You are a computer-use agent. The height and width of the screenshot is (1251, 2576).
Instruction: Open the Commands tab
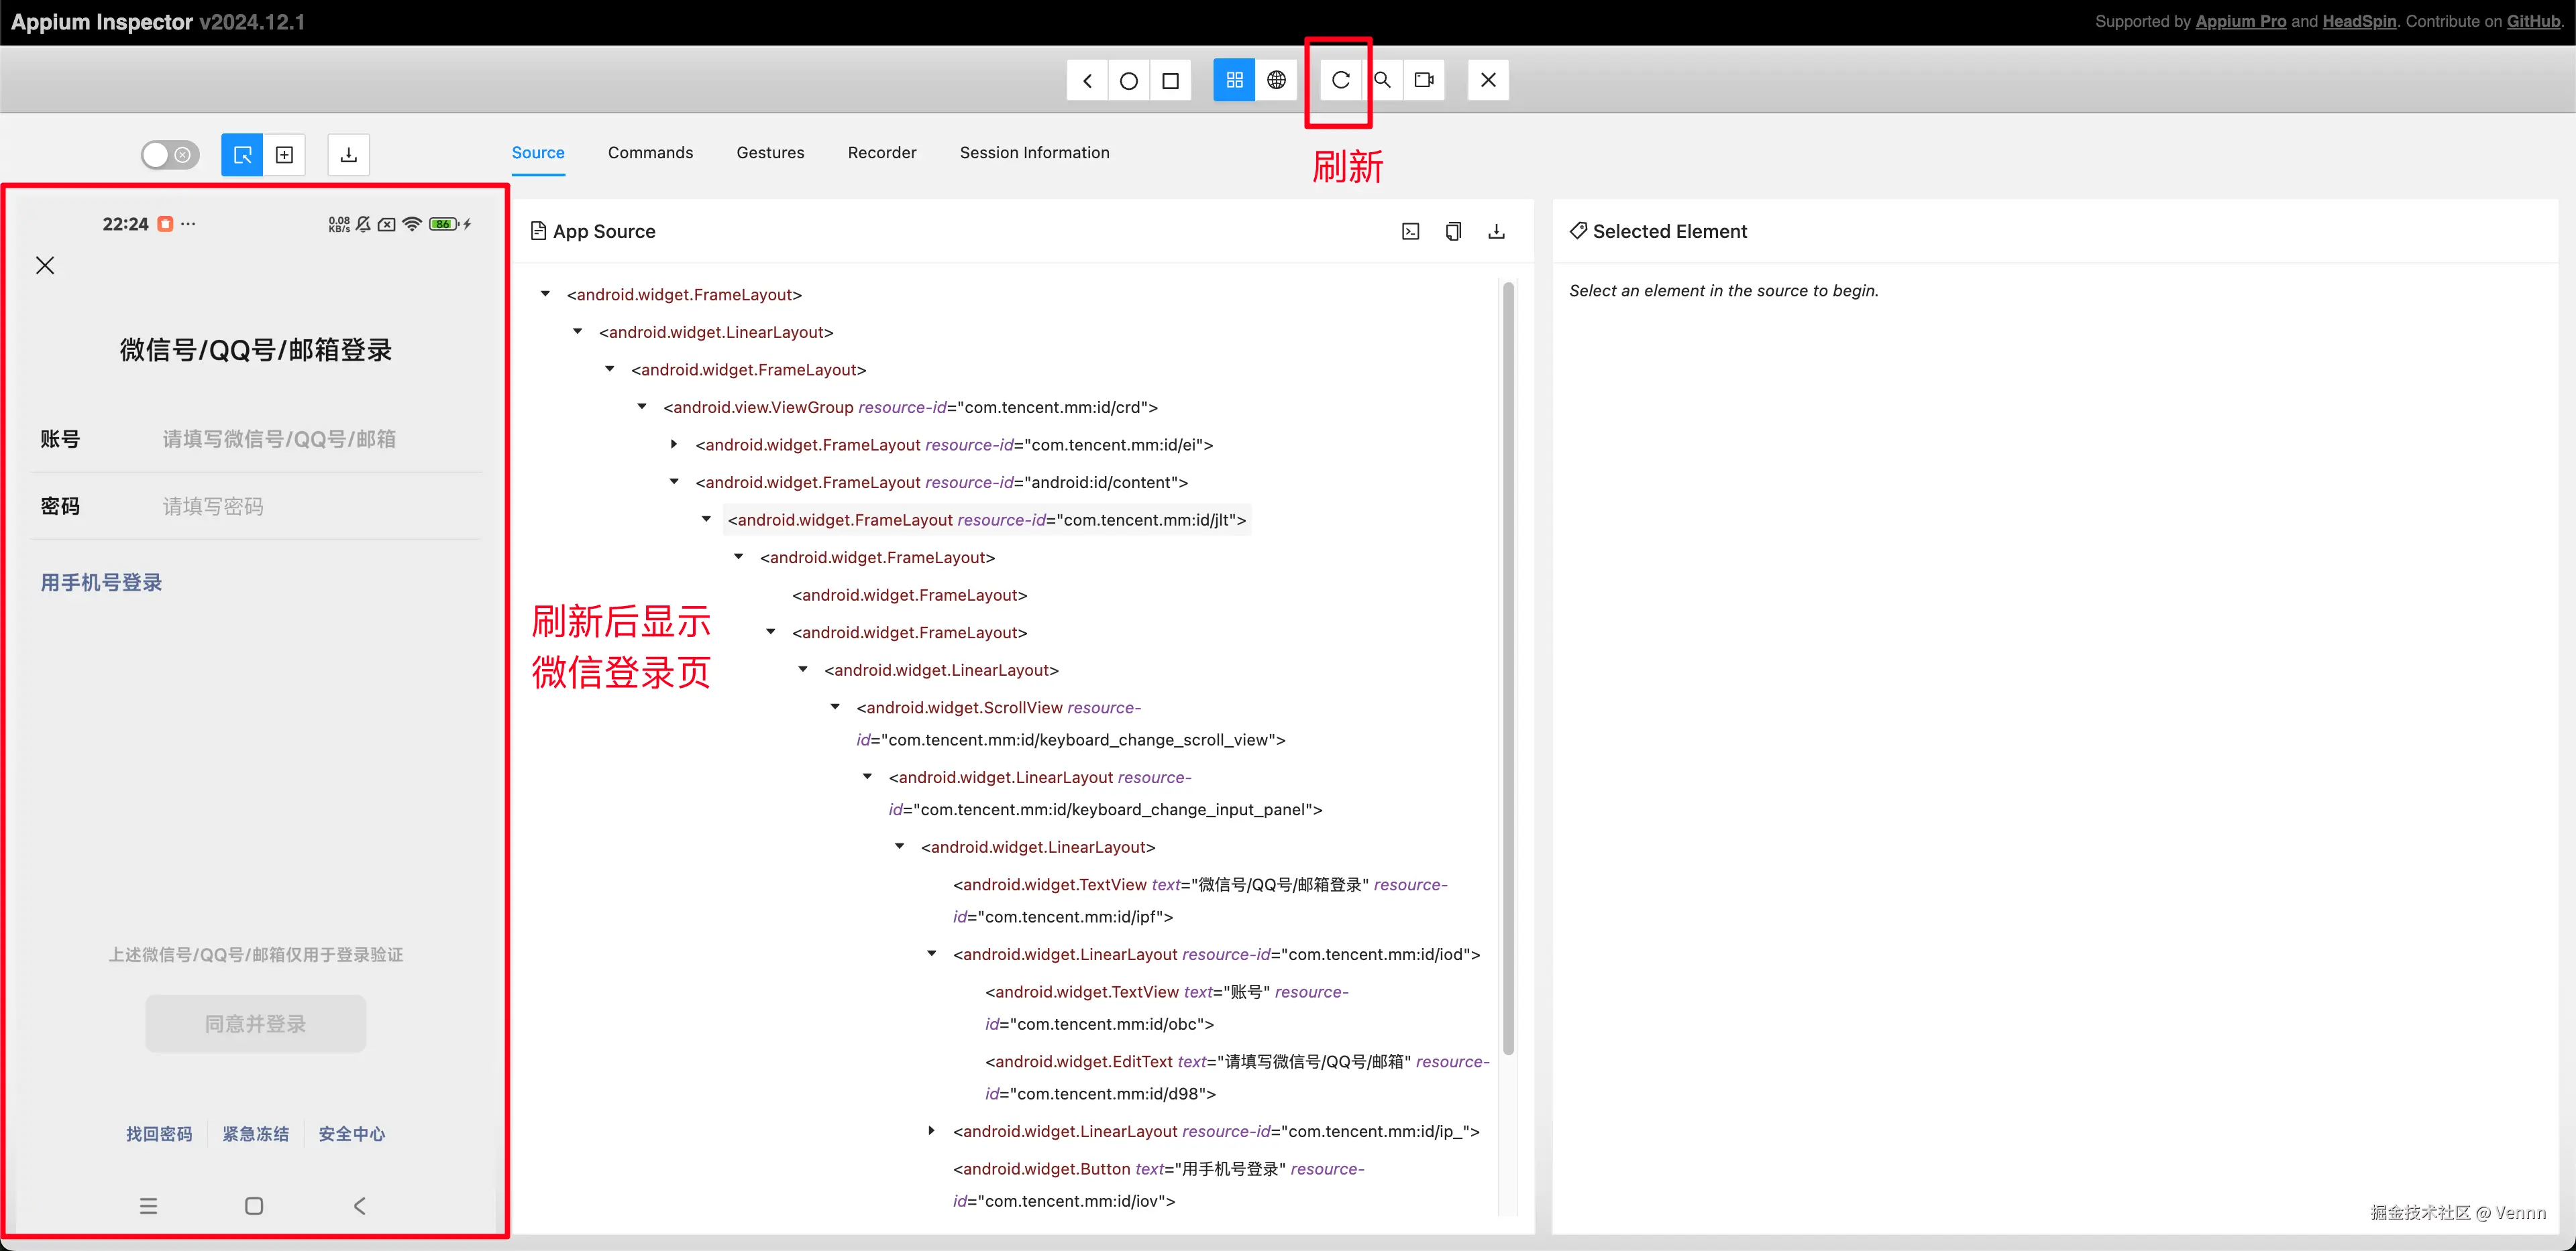650,153
